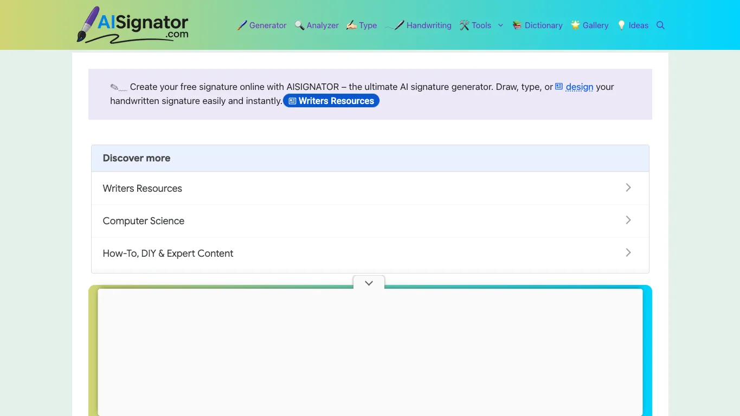
Task: Click the magnifying glass icon beside Analyzer
Action: (299, 25)
